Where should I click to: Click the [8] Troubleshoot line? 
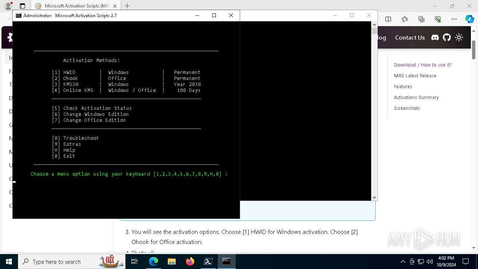point(75,138)
